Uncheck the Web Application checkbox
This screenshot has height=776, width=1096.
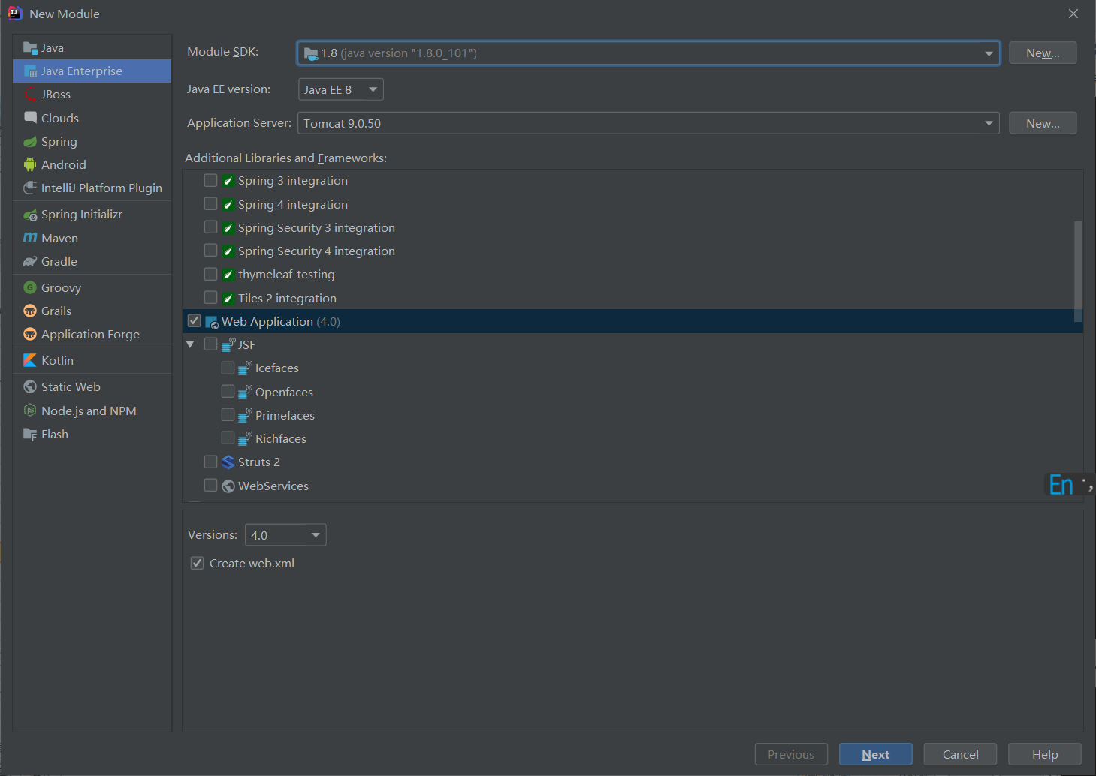coord(194,321)
